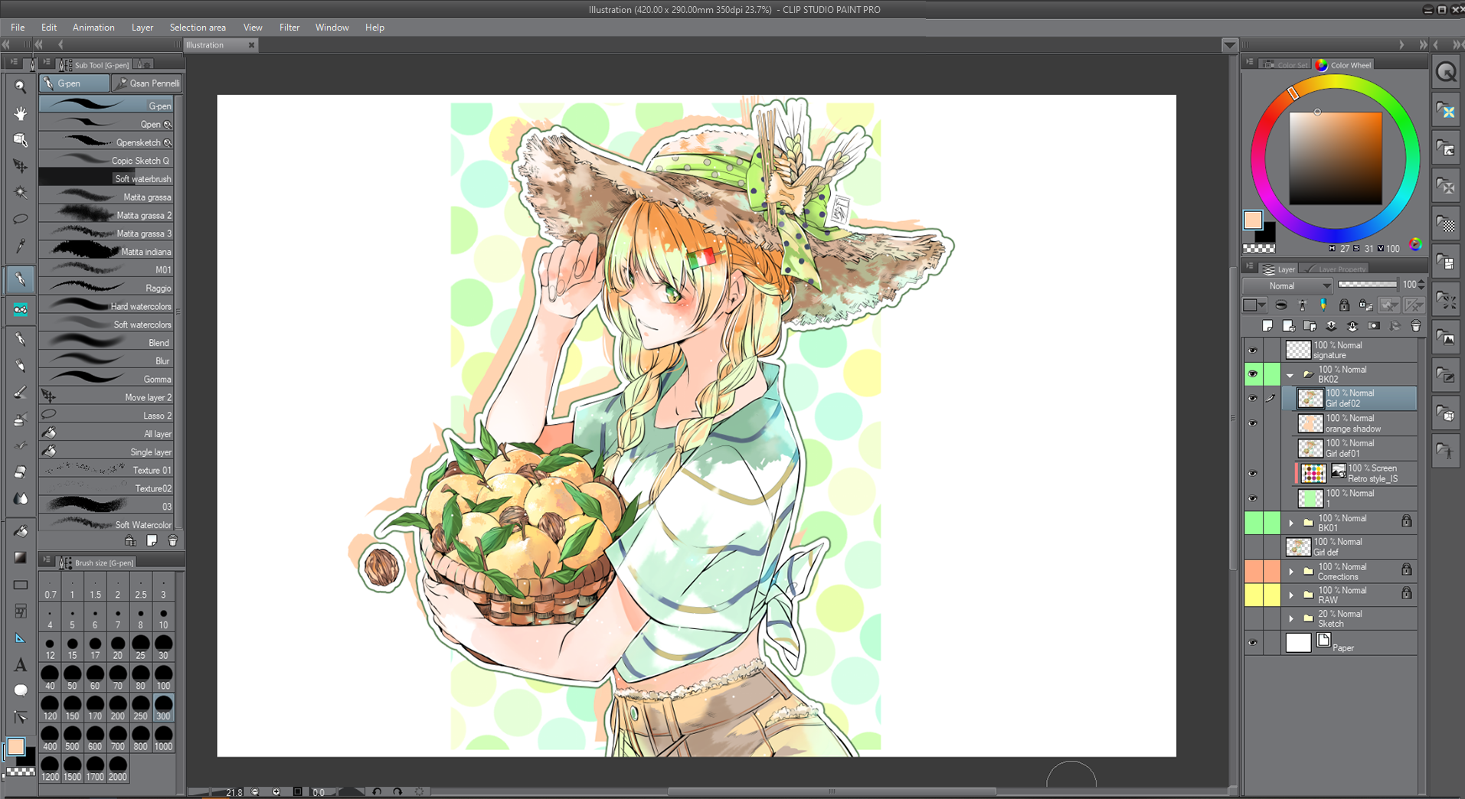Select the Figure rectangle tool
The image size is (1465, 799).
[21, 585]
